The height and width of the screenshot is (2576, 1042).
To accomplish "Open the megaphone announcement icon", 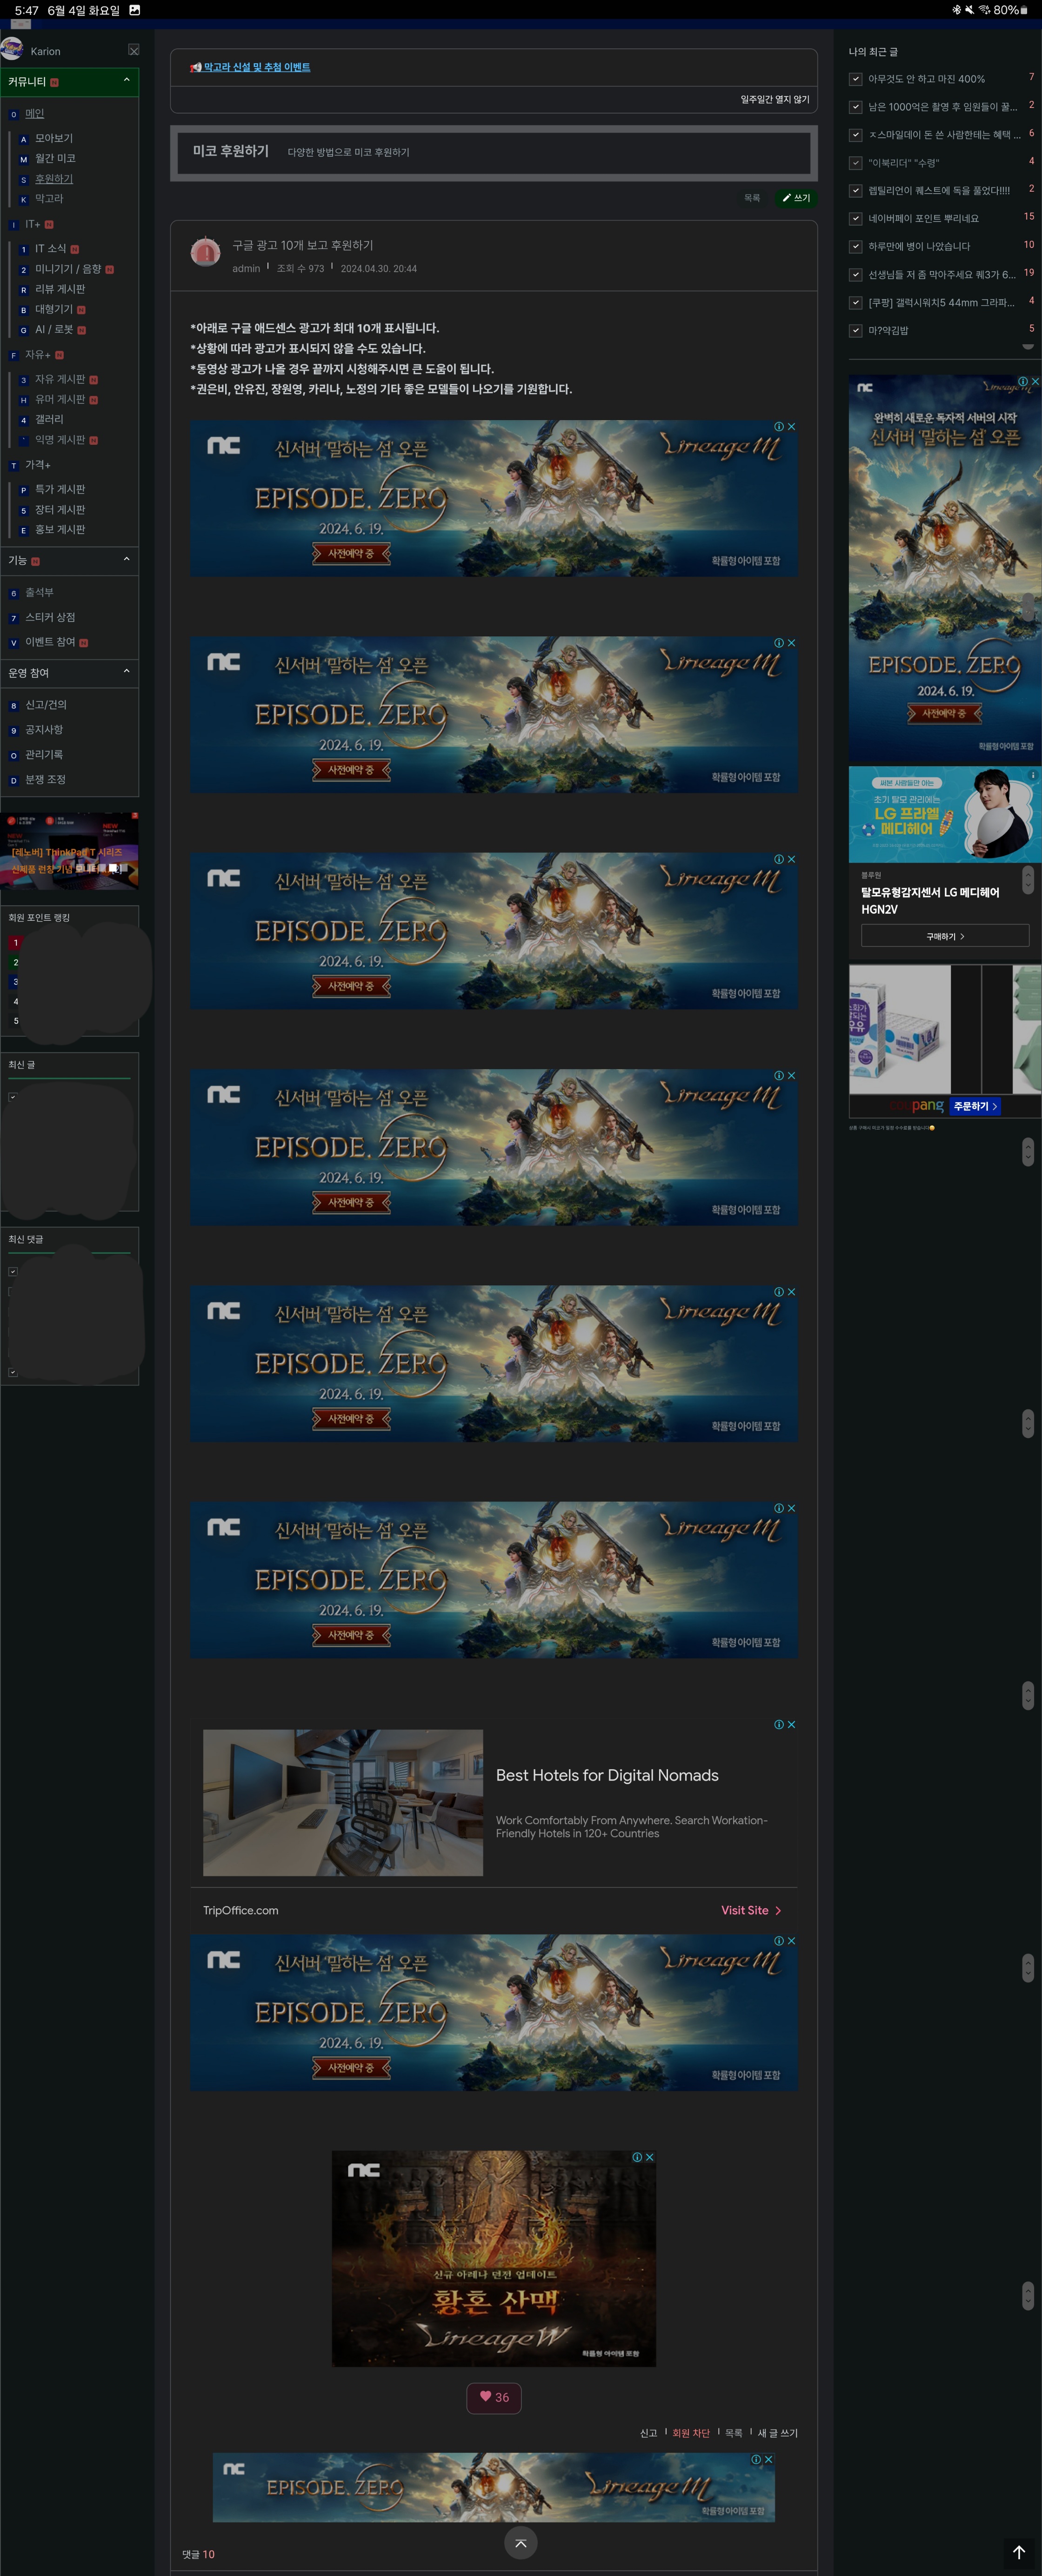I will coord(196,67).
